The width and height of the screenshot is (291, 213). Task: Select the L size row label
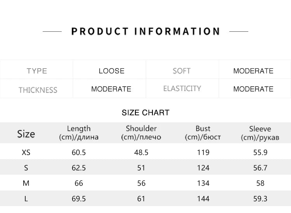[26, 199]
